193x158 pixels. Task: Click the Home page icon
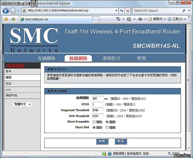pos(118,19)
